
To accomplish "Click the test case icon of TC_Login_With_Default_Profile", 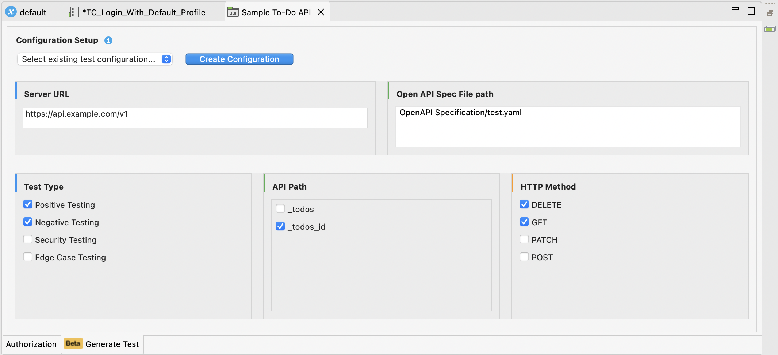I will [x=74, y=12].
